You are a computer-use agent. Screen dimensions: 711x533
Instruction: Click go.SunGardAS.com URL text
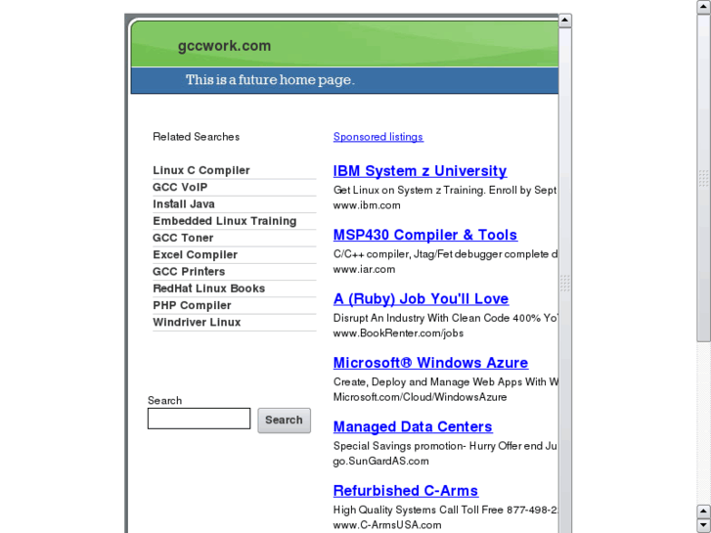click(380, 462)
